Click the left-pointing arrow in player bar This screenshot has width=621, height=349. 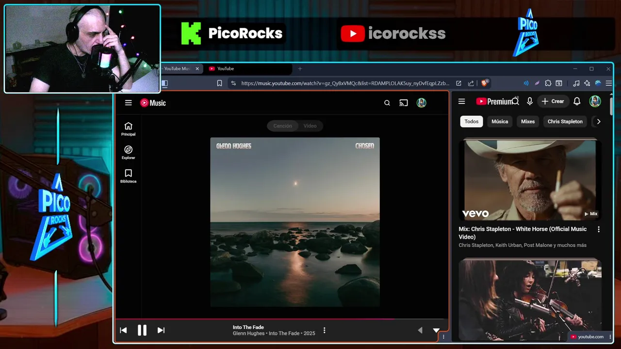420,330
